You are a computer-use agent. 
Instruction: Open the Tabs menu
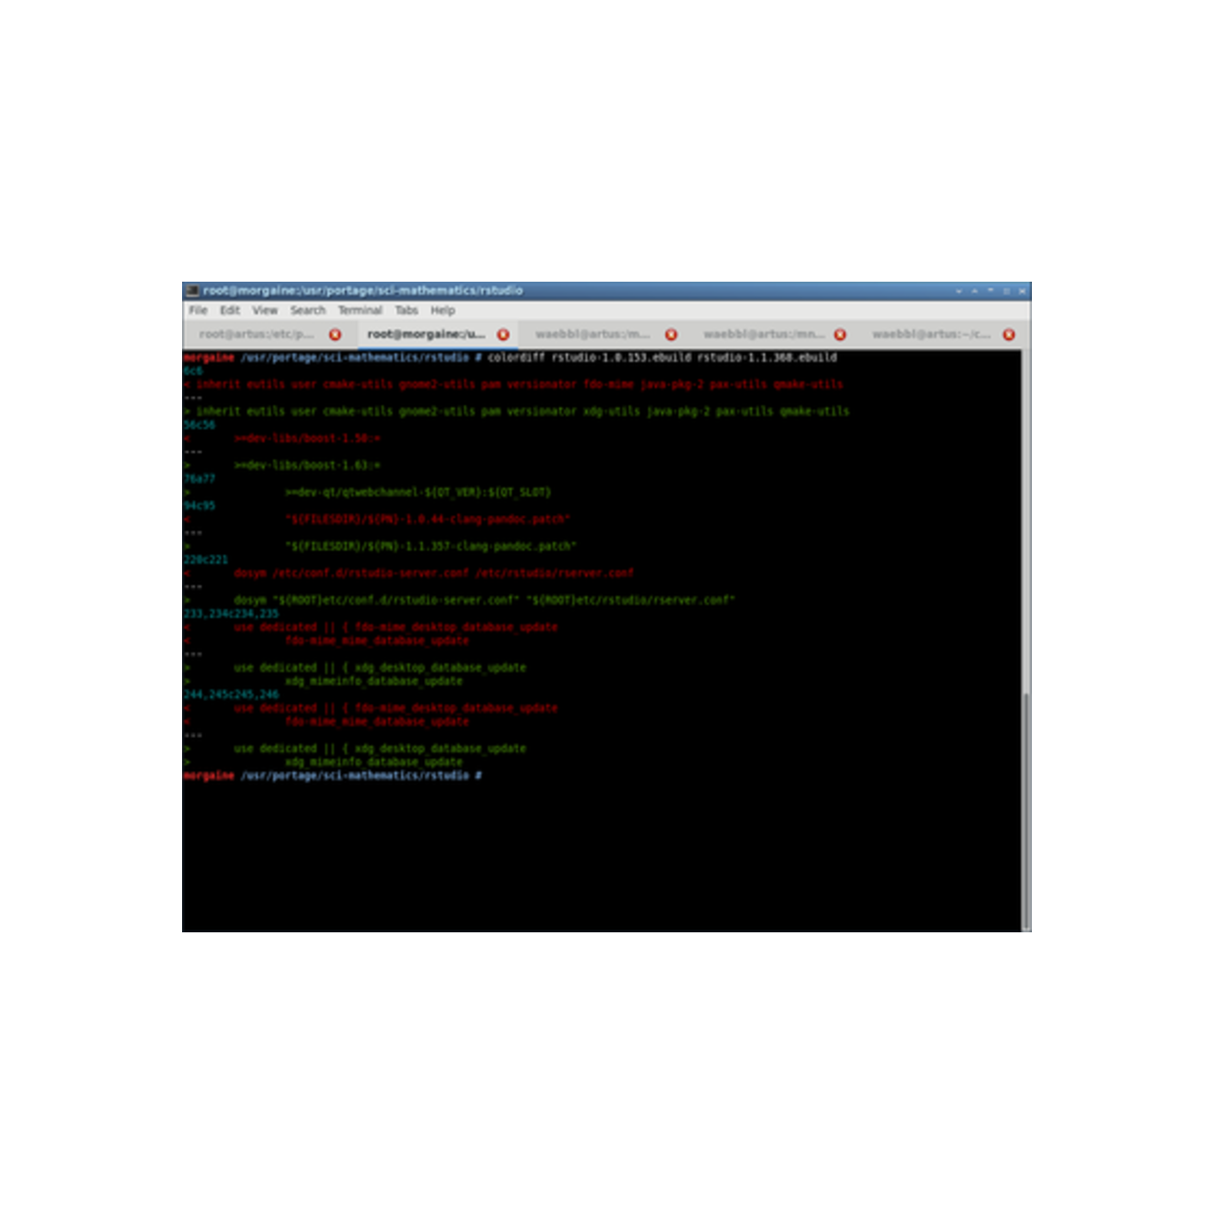click(406, 310)
